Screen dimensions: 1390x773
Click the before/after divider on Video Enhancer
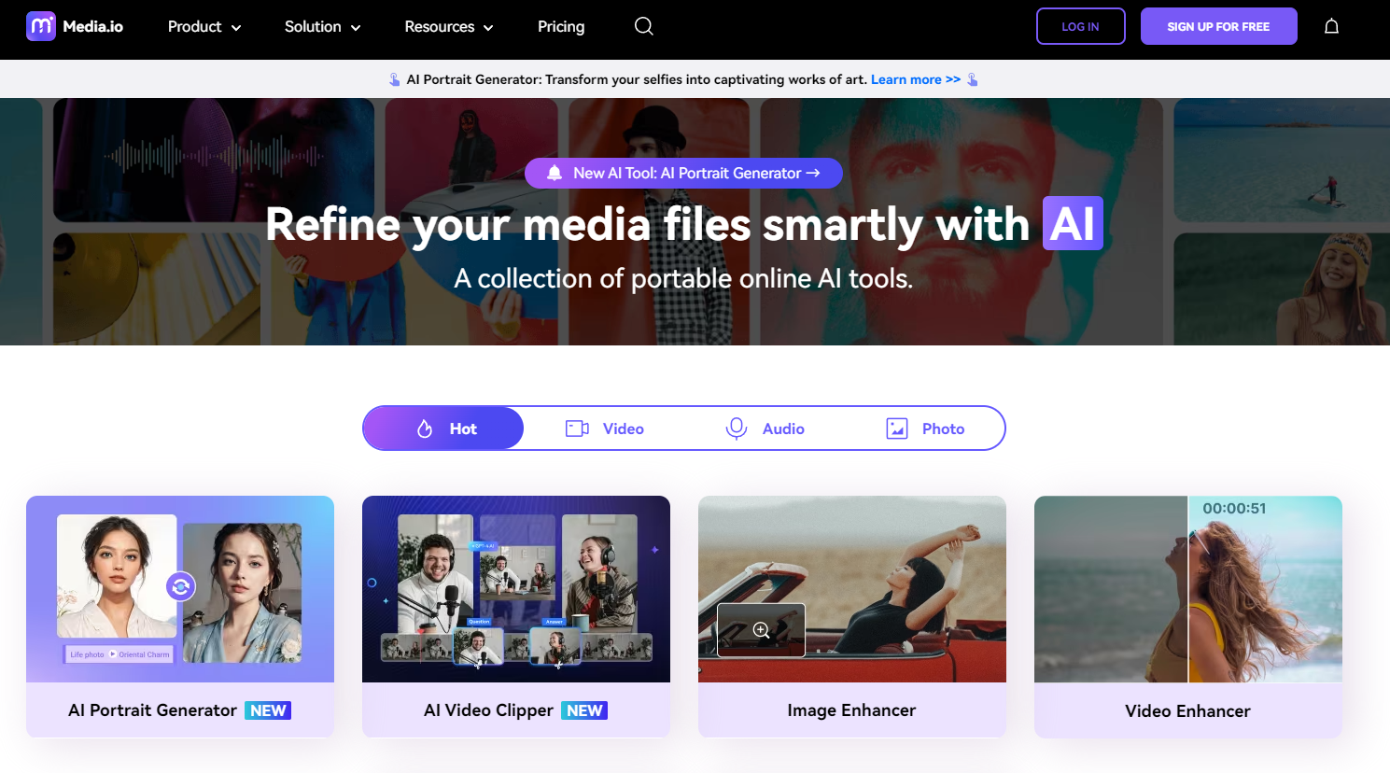(1187, 589)
